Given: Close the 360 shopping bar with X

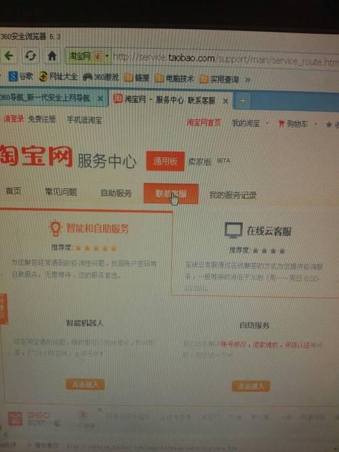Looking at the screenshot, I should click(100, 409).
